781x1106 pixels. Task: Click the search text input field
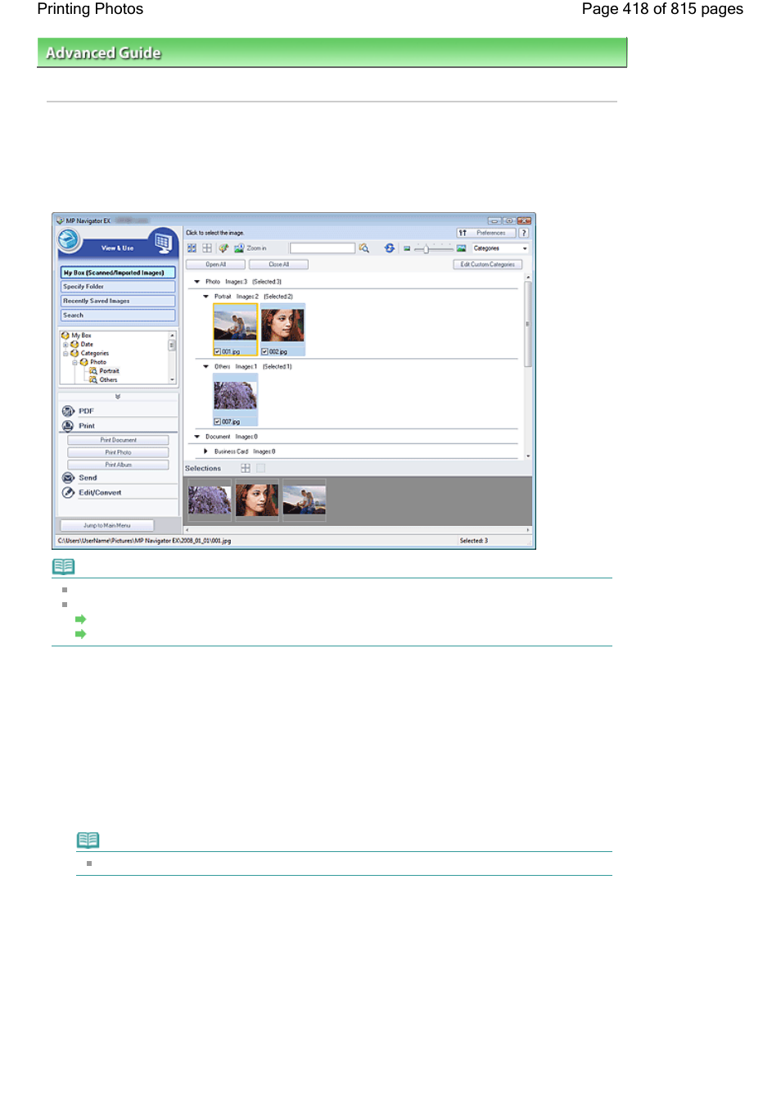click(323, 248)
